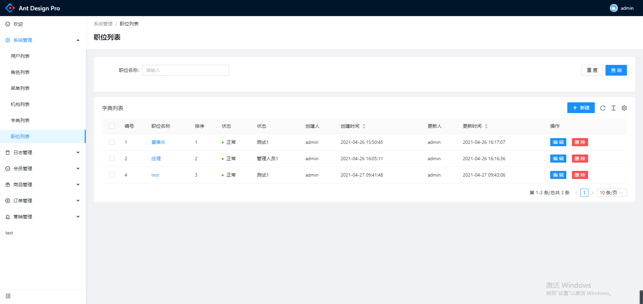Open 角色列表 menu item

43,72
